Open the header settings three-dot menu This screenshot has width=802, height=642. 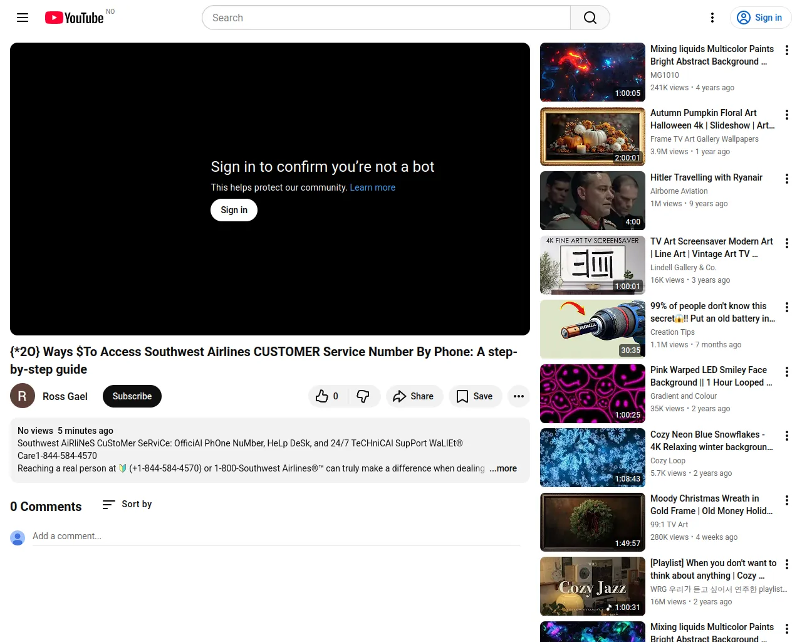tap(712, 18)
